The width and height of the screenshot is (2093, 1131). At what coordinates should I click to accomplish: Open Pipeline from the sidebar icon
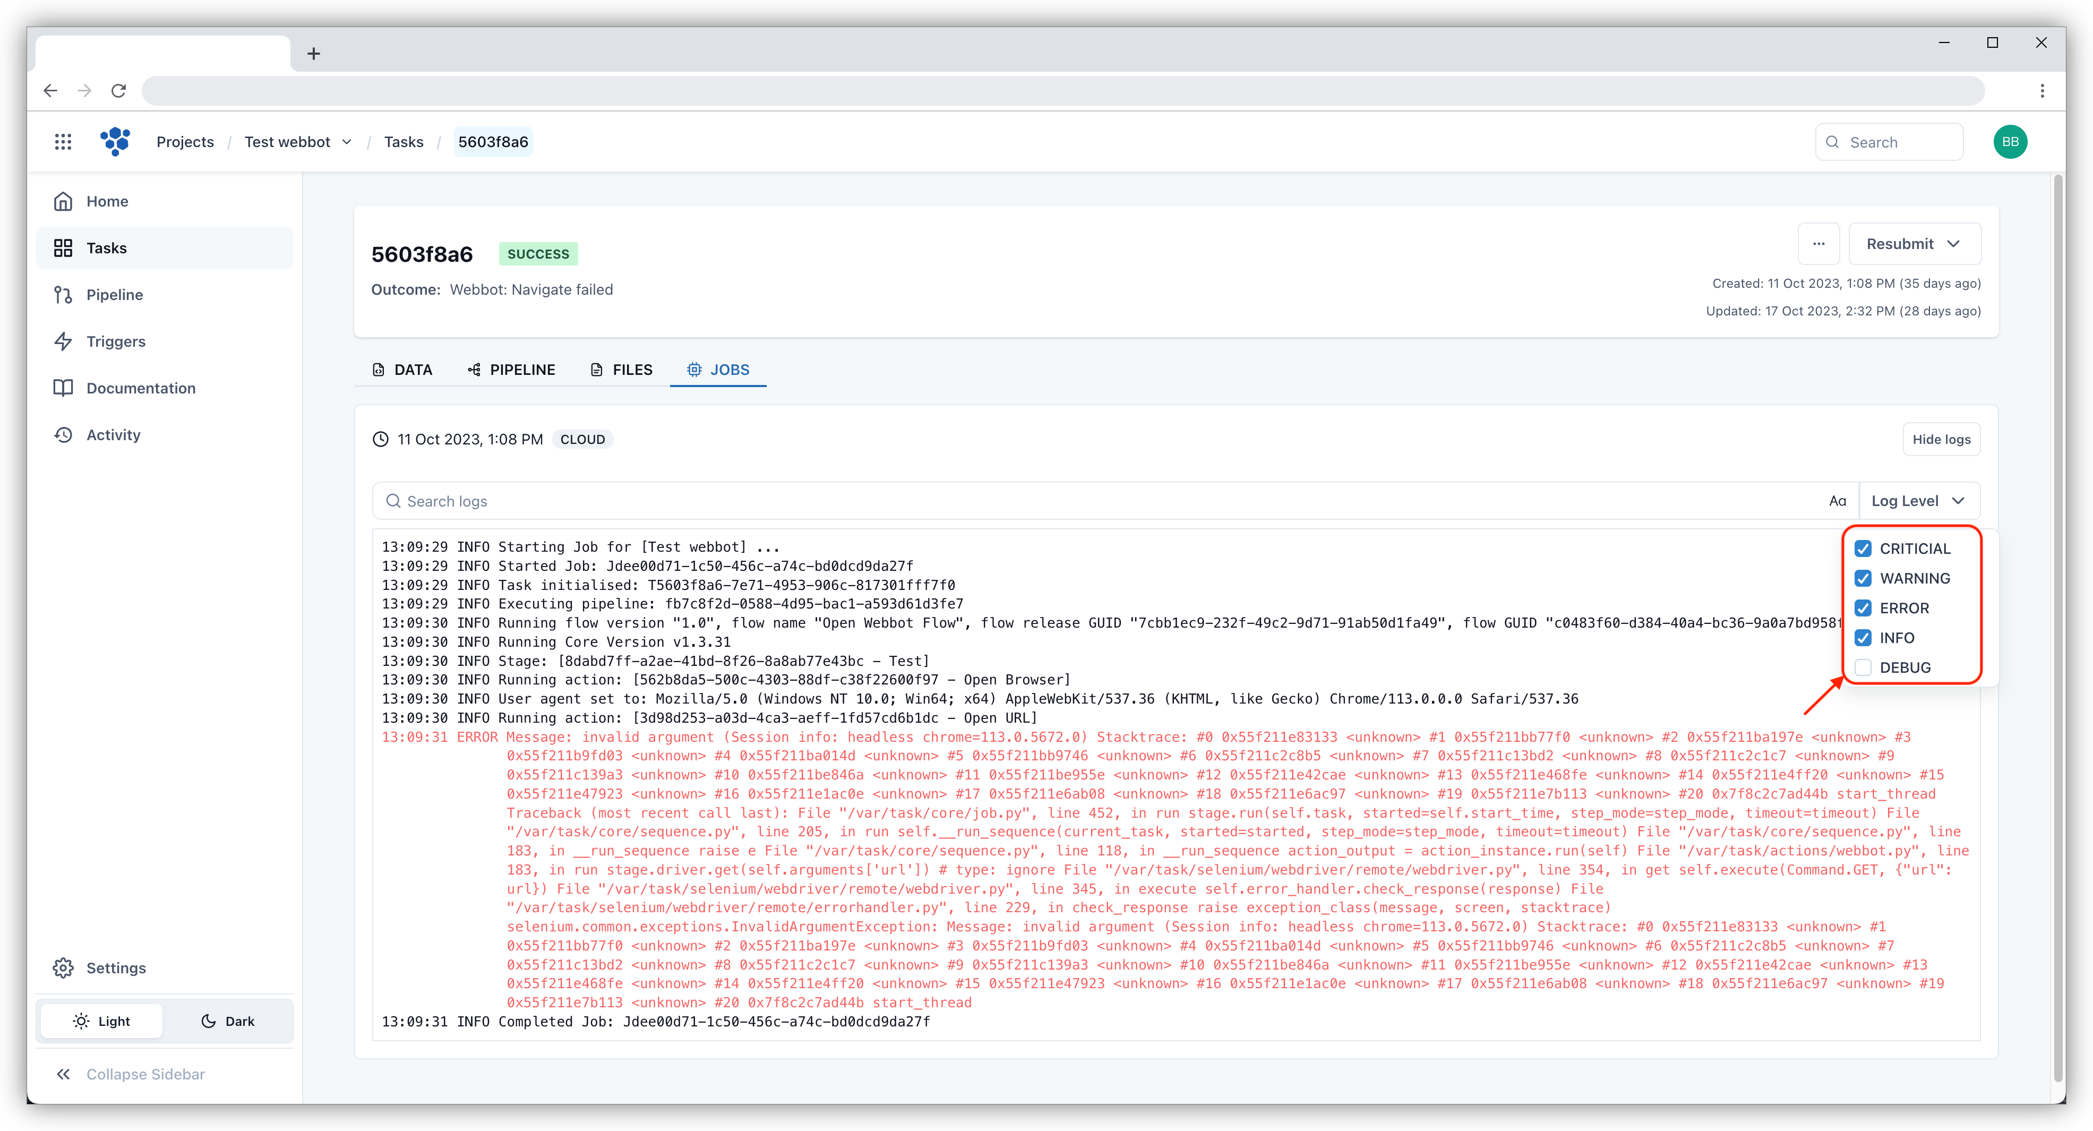pyautogui.click(x=63, y=295)
